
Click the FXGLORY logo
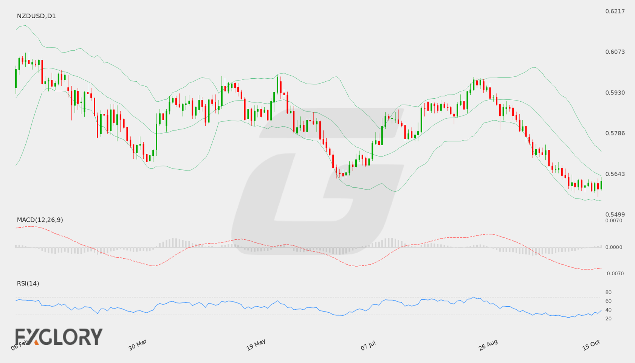59,337
